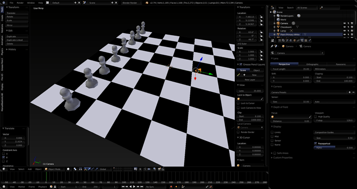The width and height of the screenshot is (357, 189).
Task: Open the Render menu in top bar
Action: point(20,3)
